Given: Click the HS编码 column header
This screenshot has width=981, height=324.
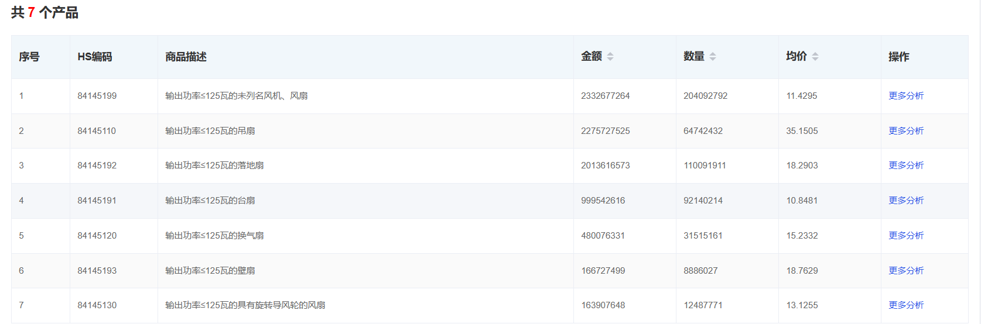Looking at the screenshot, I should [x=95, y=57].
